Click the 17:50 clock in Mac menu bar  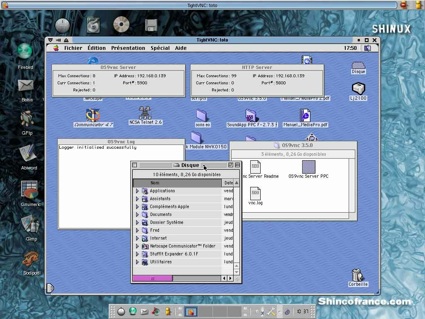350,48
